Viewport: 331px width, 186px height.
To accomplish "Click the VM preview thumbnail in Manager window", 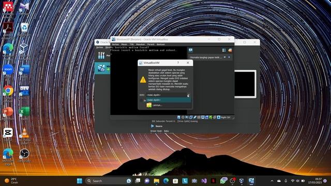I will [x=245, y=84].
